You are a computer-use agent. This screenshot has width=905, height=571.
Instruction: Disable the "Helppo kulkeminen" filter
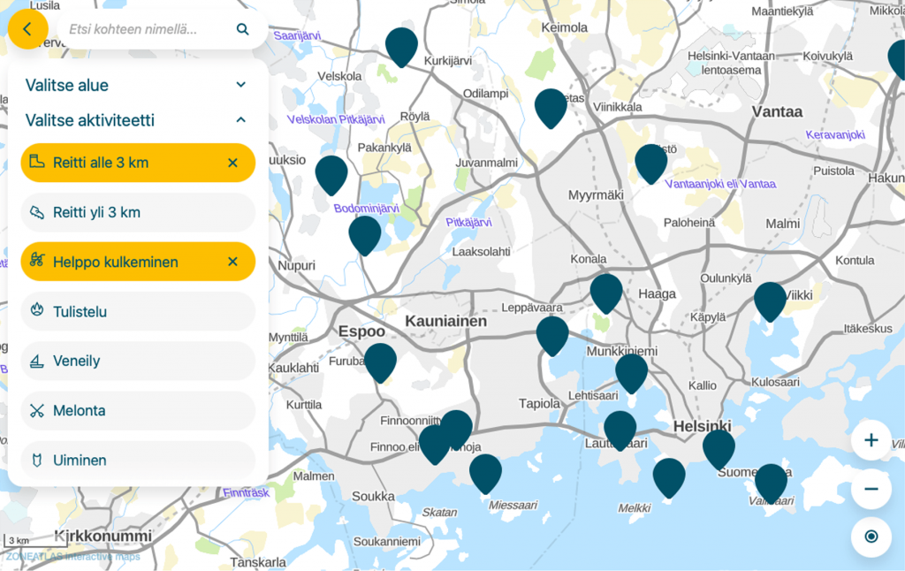click(232, 262)
